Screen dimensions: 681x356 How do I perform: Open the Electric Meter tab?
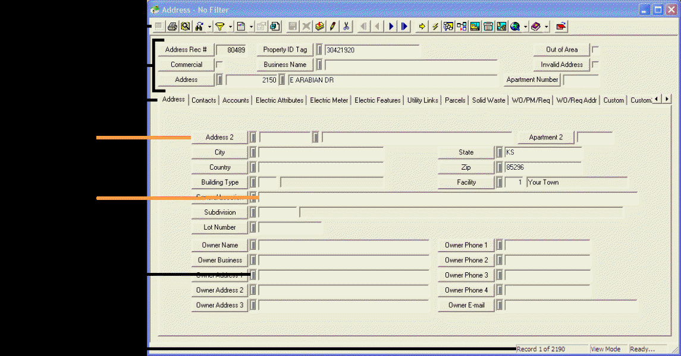coord(329,100)
